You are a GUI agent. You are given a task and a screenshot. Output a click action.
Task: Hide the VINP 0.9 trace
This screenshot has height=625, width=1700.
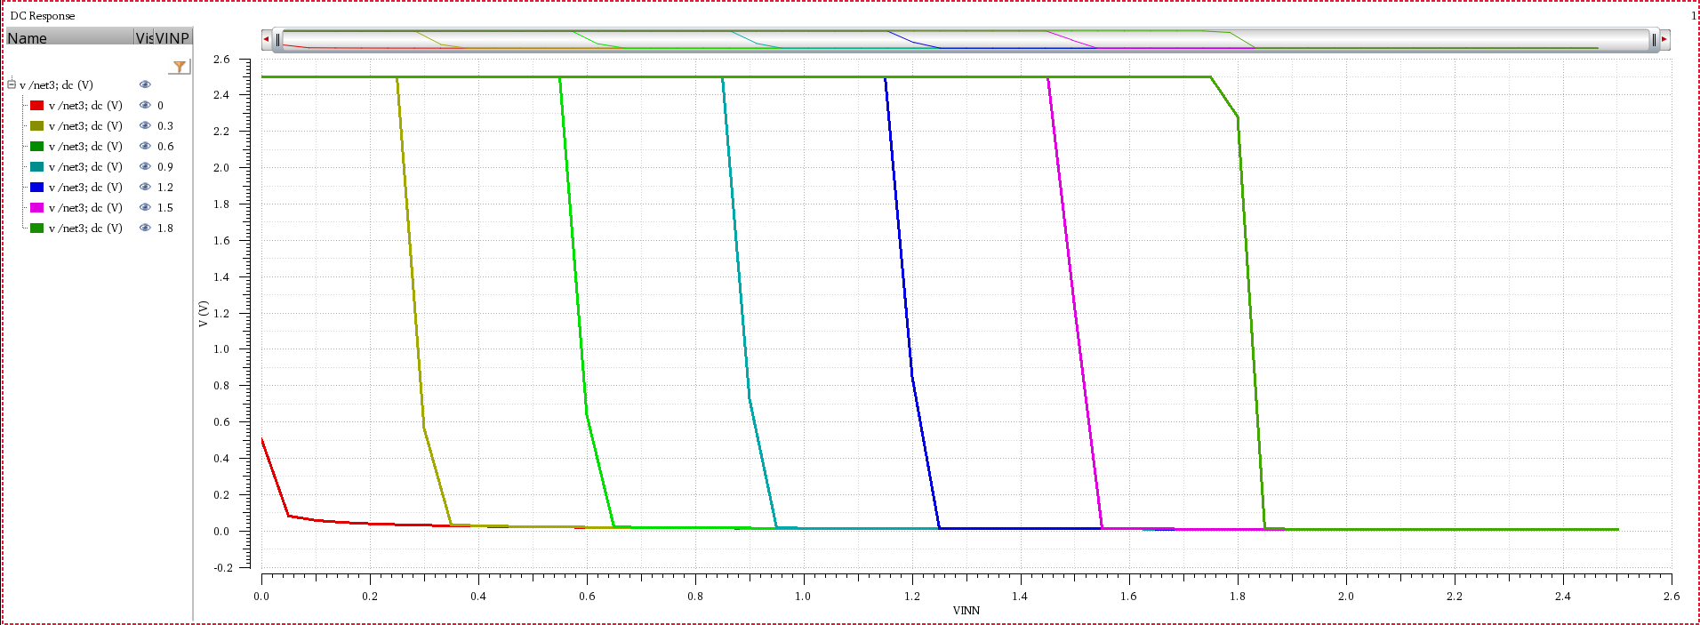145,166
